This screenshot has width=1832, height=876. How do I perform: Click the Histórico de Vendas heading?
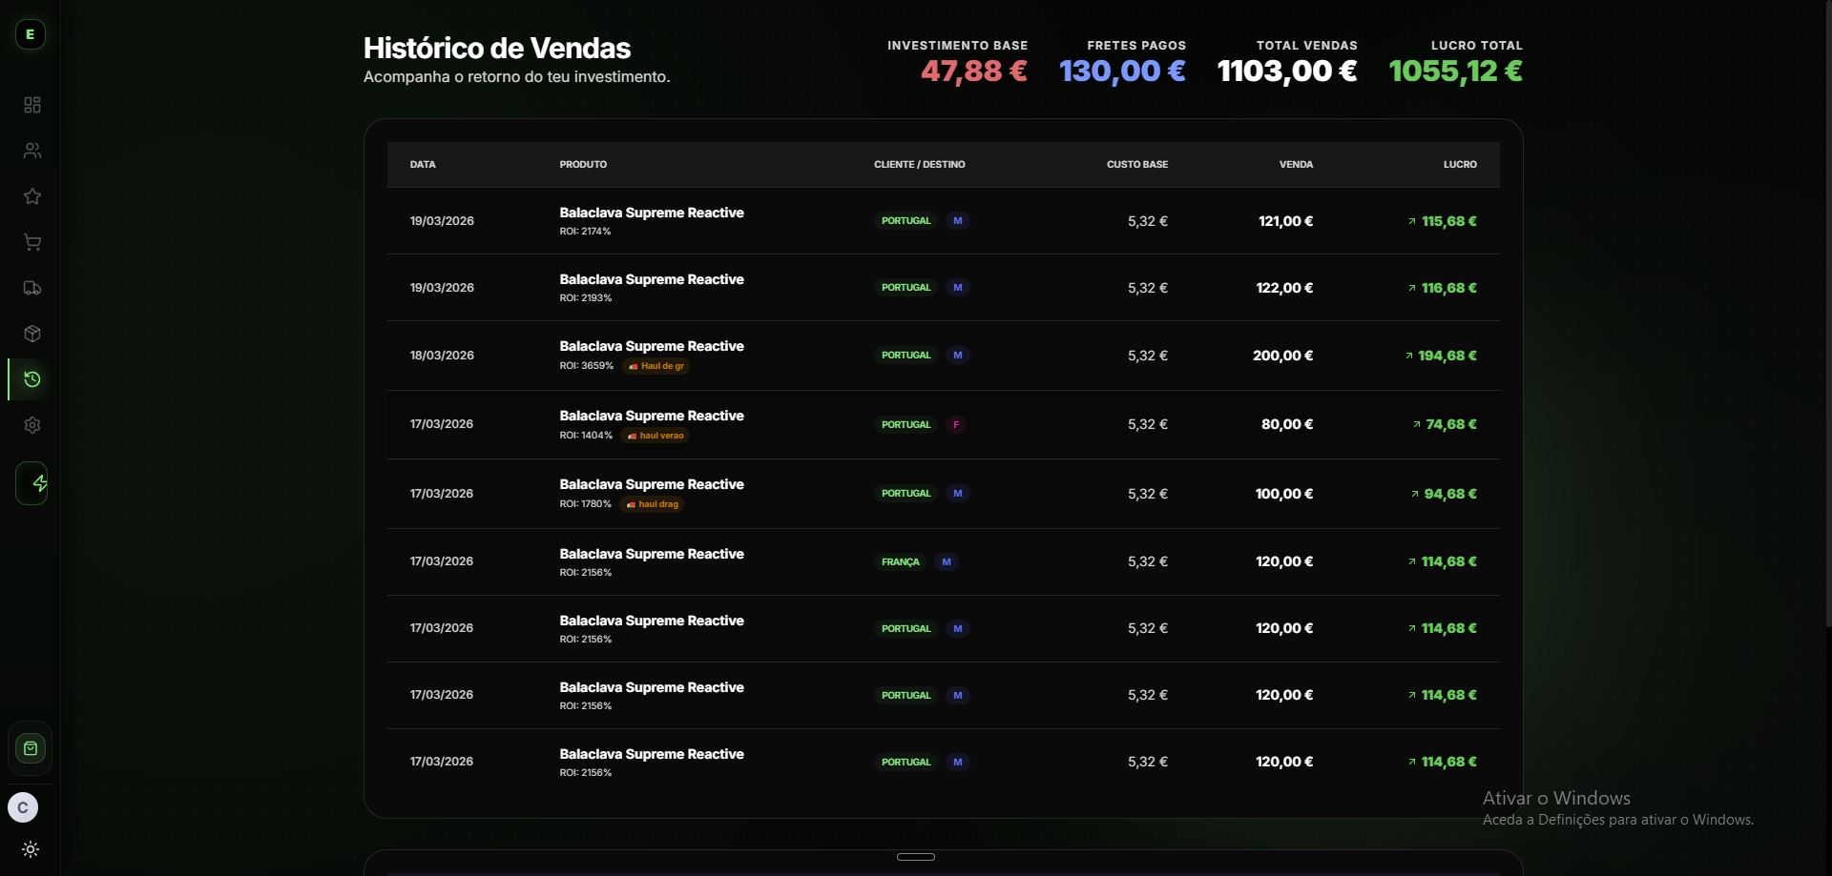click(497, 49)
